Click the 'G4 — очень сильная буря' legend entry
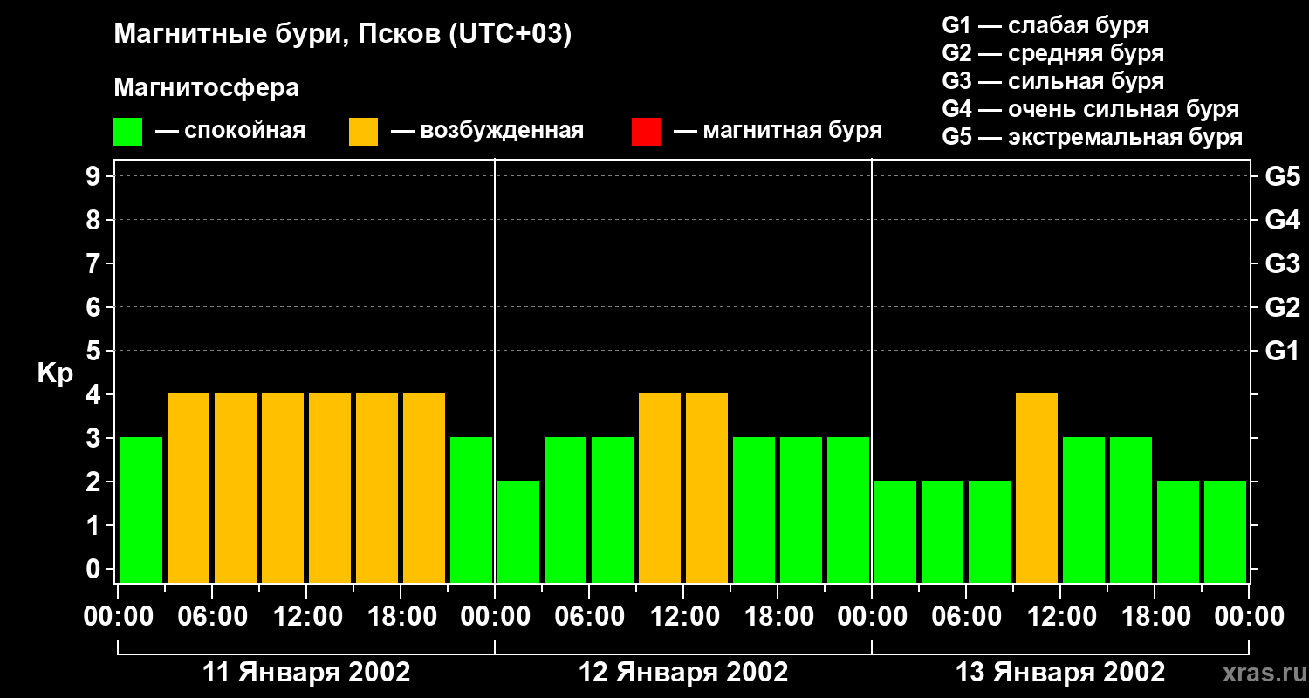Screen dimensions: 1309x698 [1090, 109]
